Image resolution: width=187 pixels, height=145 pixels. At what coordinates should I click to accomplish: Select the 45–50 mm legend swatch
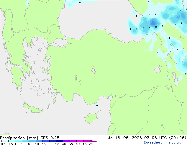[x=87, y=141]
